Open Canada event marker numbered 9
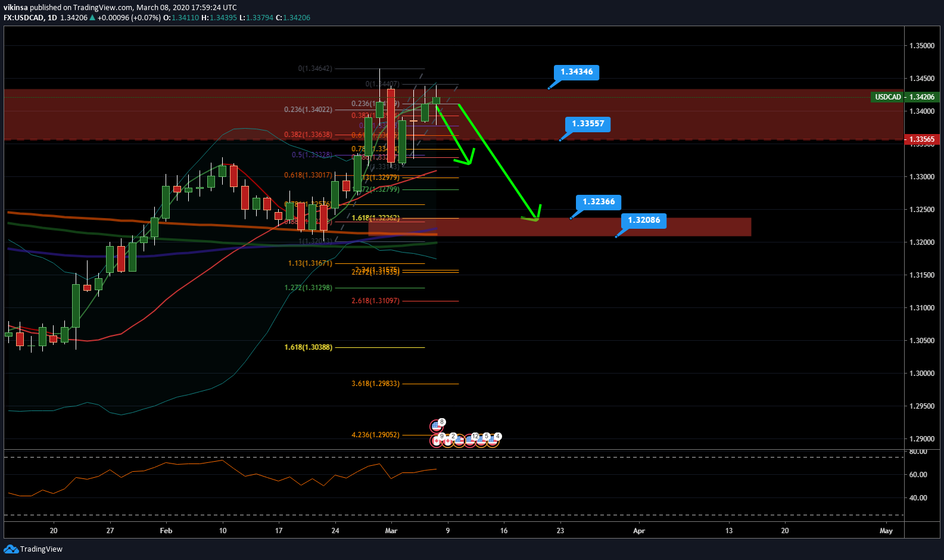944x560 pixels. click(x=437, y=441)
